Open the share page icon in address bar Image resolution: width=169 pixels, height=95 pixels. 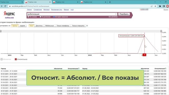(152, 6)
